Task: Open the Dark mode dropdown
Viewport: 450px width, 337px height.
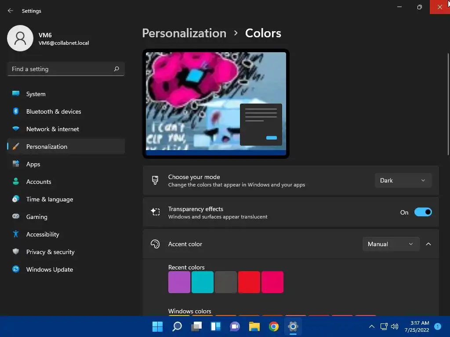Action: tap(403, 180)
